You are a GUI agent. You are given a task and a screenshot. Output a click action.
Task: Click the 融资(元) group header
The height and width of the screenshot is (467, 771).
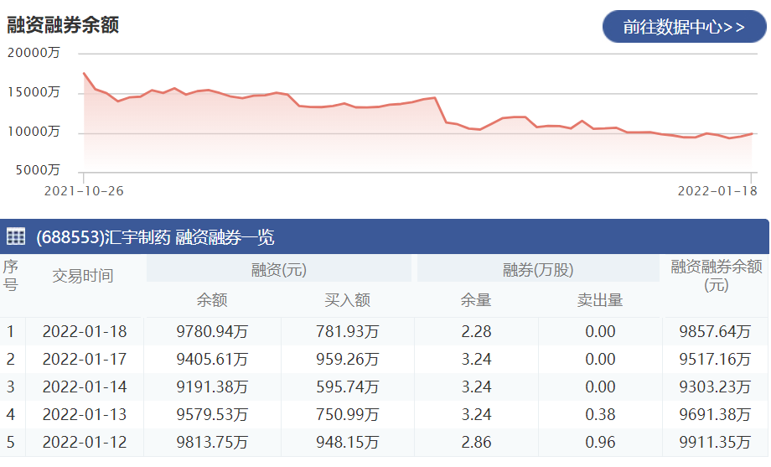(279, 270)
